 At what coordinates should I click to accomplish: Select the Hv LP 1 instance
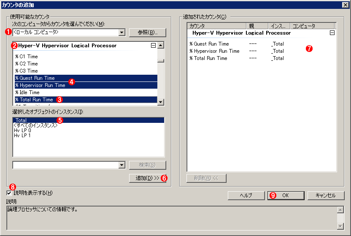pos(89,136)
